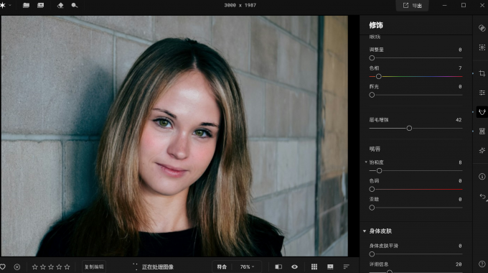Viewport: 488px width, 273px height.
Task: Click the 修饰 panel title
Action: (376, 25)
